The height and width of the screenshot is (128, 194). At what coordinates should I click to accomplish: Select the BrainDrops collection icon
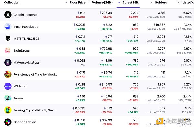pos(7,51)
